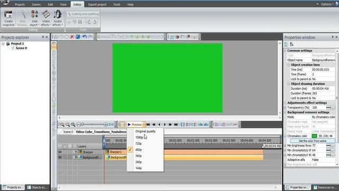Click the rotate clockwise icon in ribbon

coord(95,22)
